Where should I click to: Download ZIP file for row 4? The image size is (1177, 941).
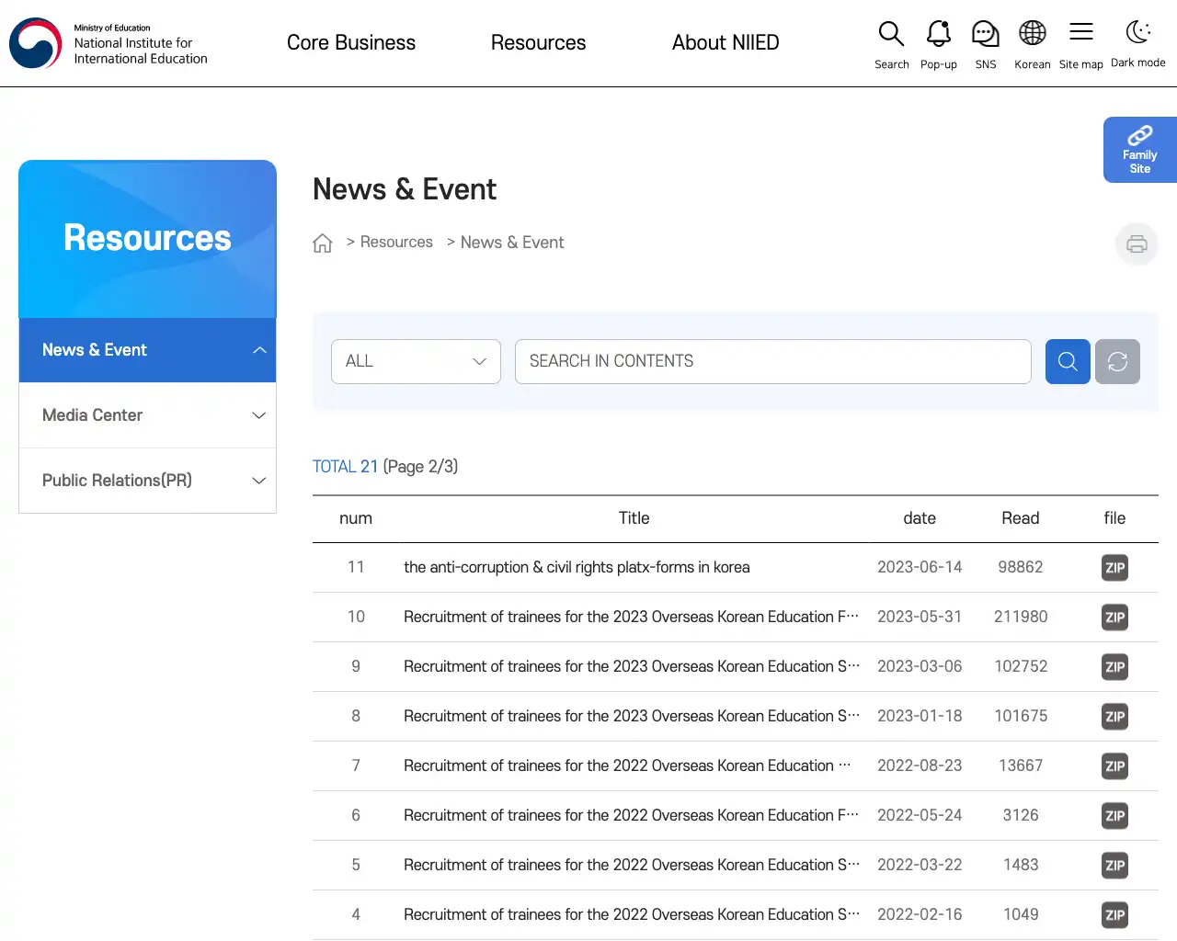pyautogui.click(x=1114, y=915)
